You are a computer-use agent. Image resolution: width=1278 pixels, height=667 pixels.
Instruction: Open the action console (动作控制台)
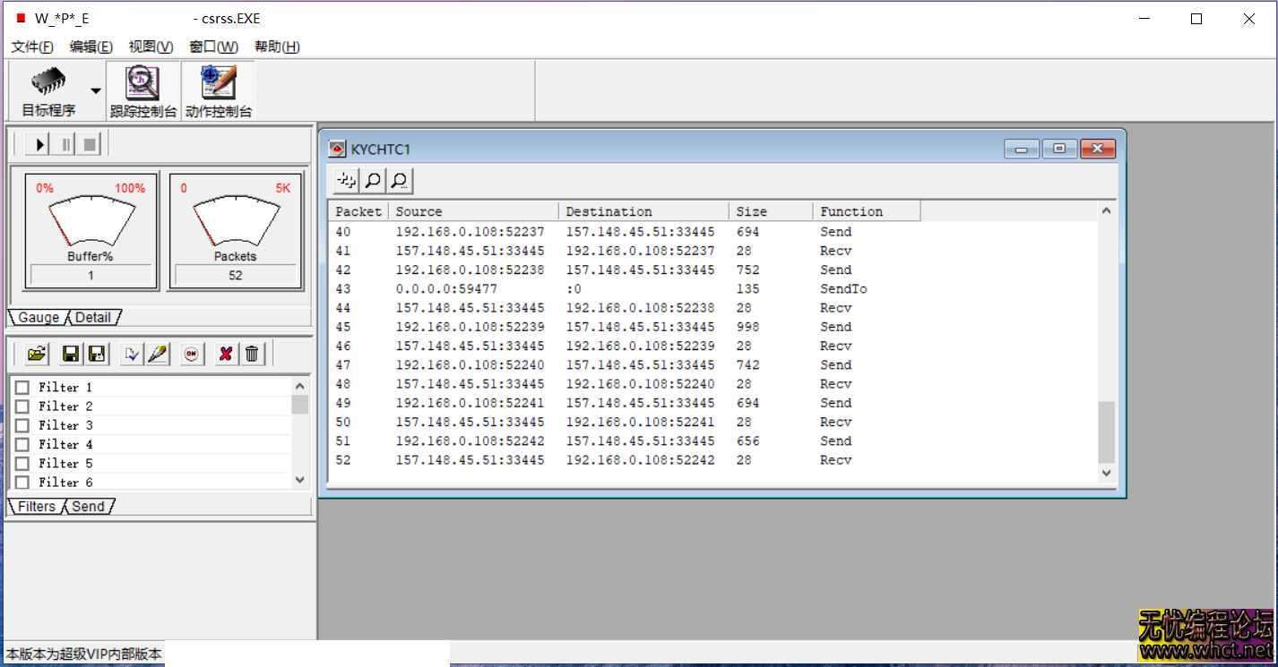(219, 84)
